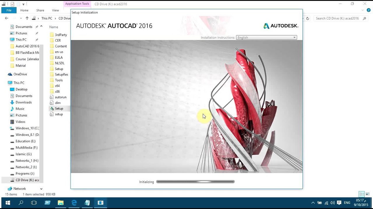The image size is (373, 209).
Task: Open File Explorer from taskbar
Action: (61, 203)
